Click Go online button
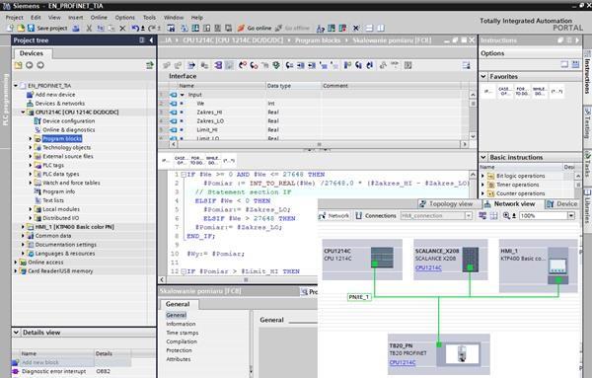 click(x=255, y=29)
